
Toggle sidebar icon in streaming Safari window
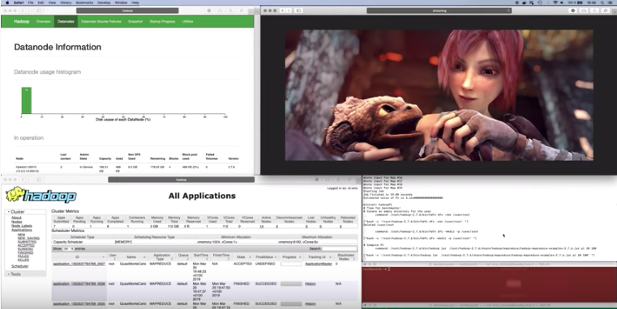click(x=298, y=11)
